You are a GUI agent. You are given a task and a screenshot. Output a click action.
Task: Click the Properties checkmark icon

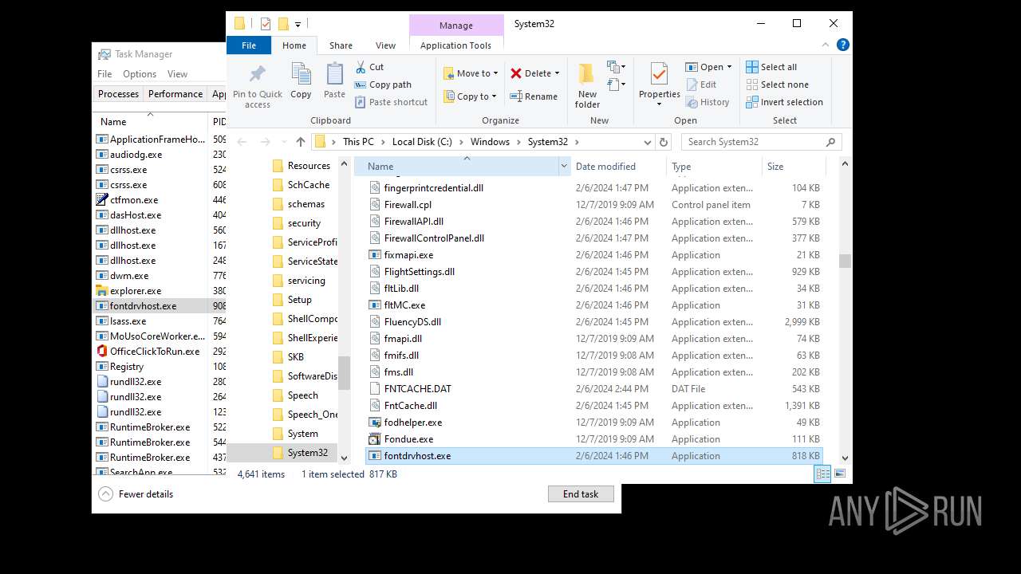click(659, 74)
